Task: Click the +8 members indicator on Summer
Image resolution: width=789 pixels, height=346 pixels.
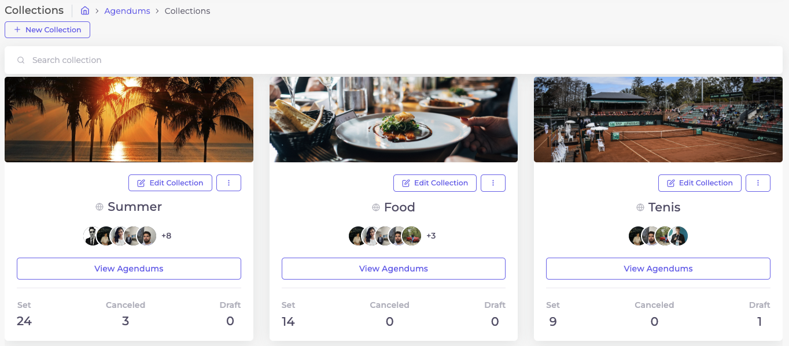Action: [166, 236]
